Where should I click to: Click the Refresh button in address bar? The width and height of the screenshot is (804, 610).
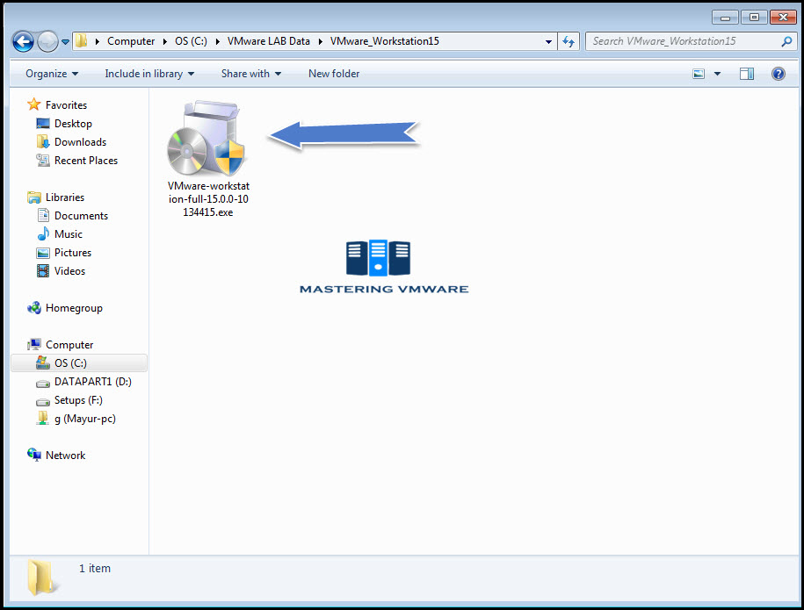click(569, 41)
